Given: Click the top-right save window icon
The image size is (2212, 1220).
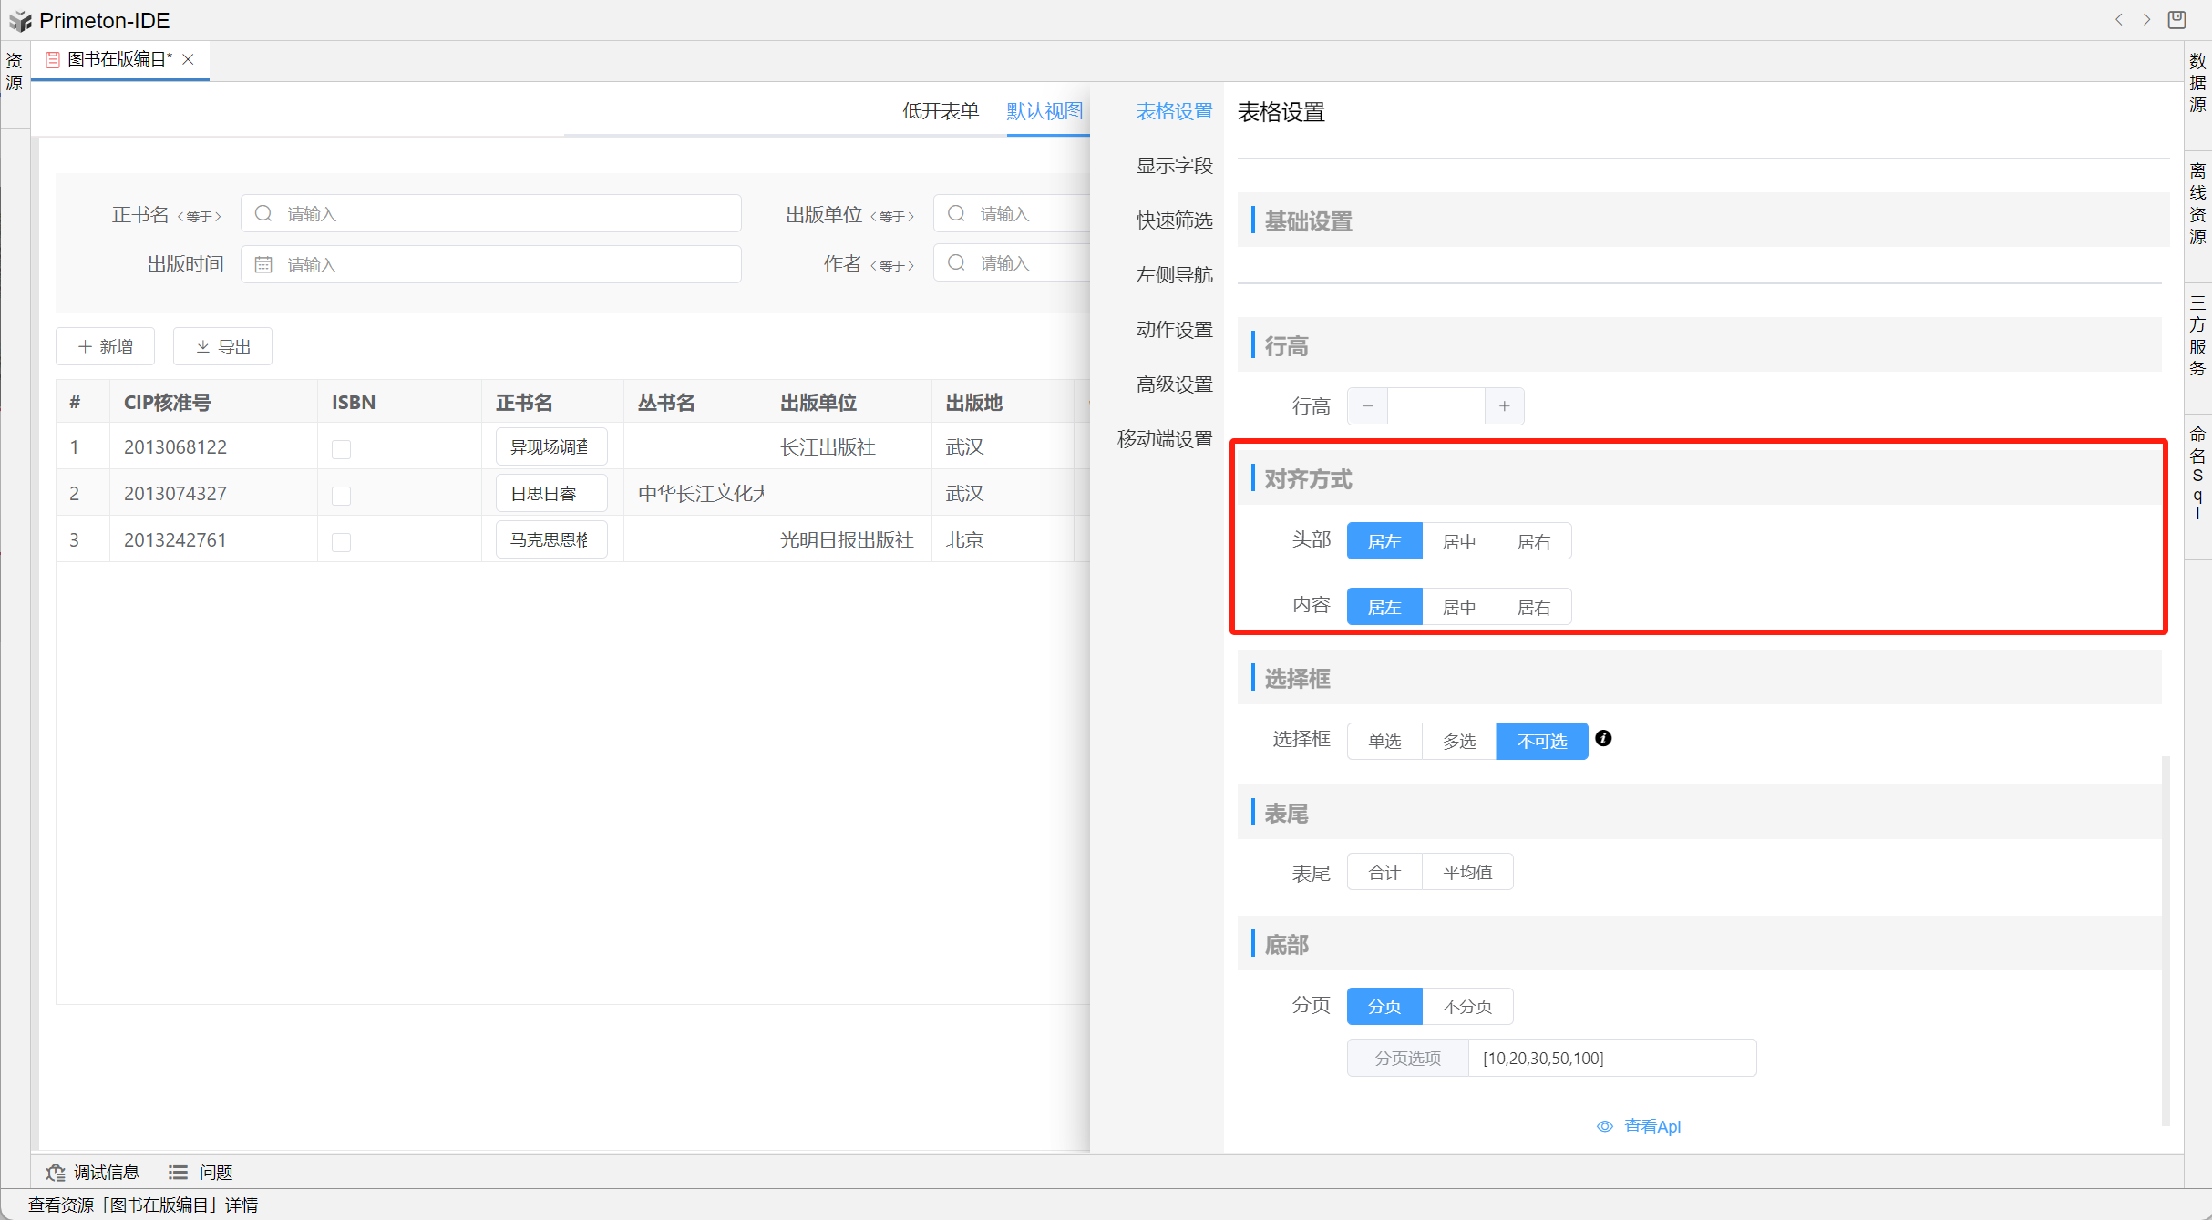Looking at the screenshot, I should pos(2176,19).
